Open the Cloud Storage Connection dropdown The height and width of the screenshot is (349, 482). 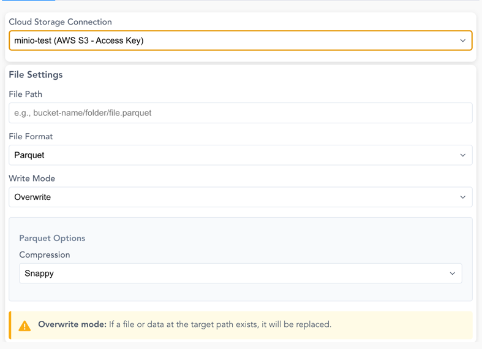pyautogui.click(x=240, y=40)
